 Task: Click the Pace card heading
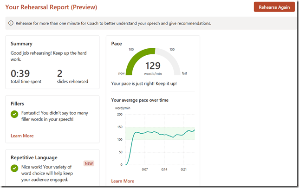coord(117,44)
